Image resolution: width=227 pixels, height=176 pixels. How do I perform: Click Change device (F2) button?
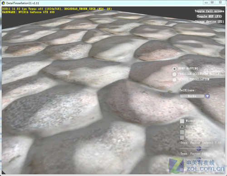coord(209,22)
